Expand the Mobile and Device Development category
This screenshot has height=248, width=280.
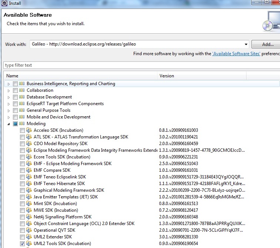tap(9, 117)
